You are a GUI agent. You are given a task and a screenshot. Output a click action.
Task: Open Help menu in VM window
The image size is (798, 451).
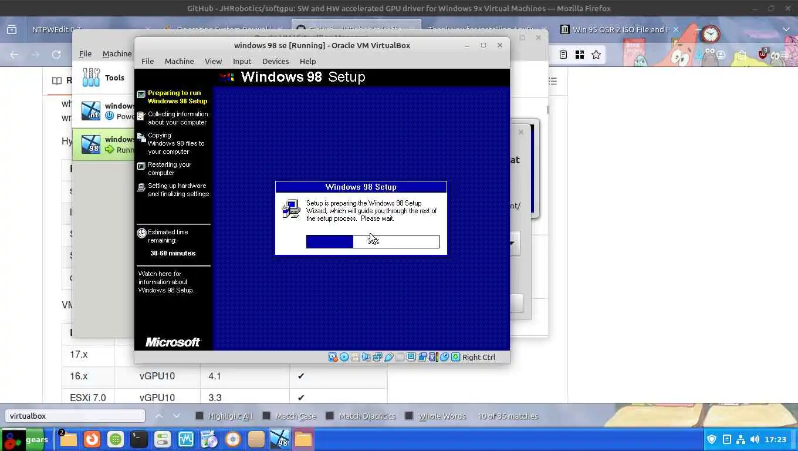[307, 61]
